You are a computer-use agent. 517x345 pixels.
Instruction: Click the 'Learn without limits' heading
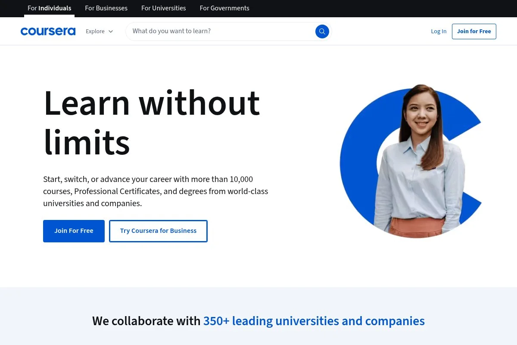(x=152, y=122)
